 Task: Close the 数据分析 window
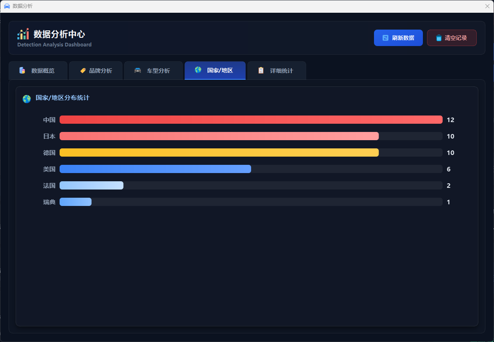(x=487, y=6)
